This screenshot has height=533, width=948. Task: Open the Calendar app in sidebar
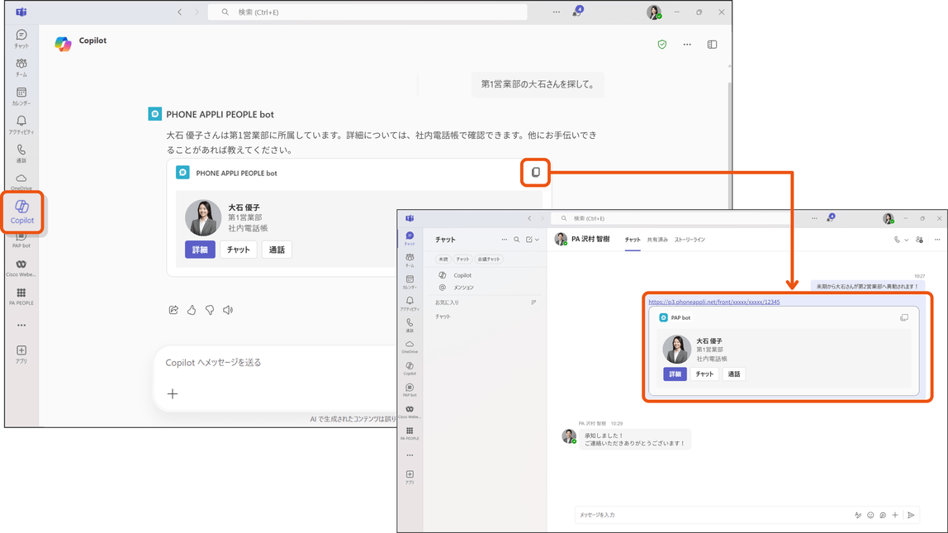21,96
